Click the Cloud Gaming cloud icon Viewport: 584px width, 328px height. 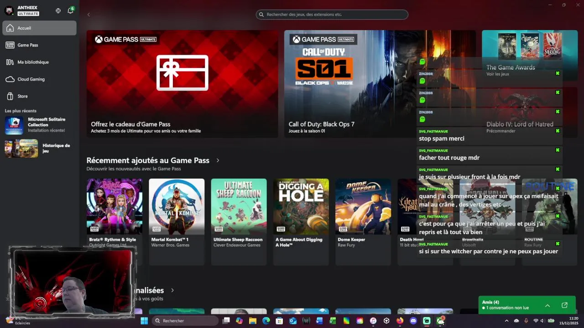[x=10, y=79]
